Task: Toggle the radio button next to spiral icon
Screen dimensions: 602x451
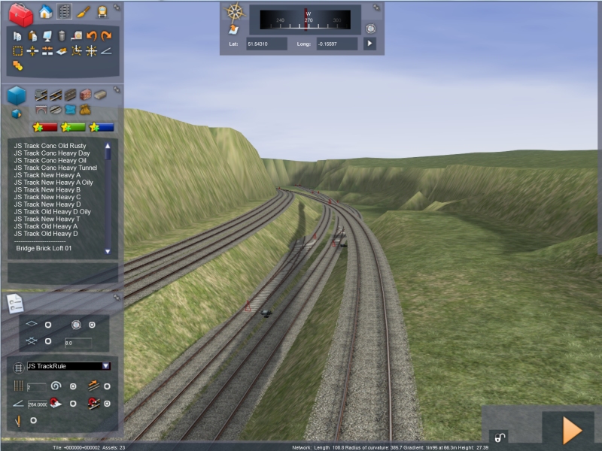Action: coord(73,386)
